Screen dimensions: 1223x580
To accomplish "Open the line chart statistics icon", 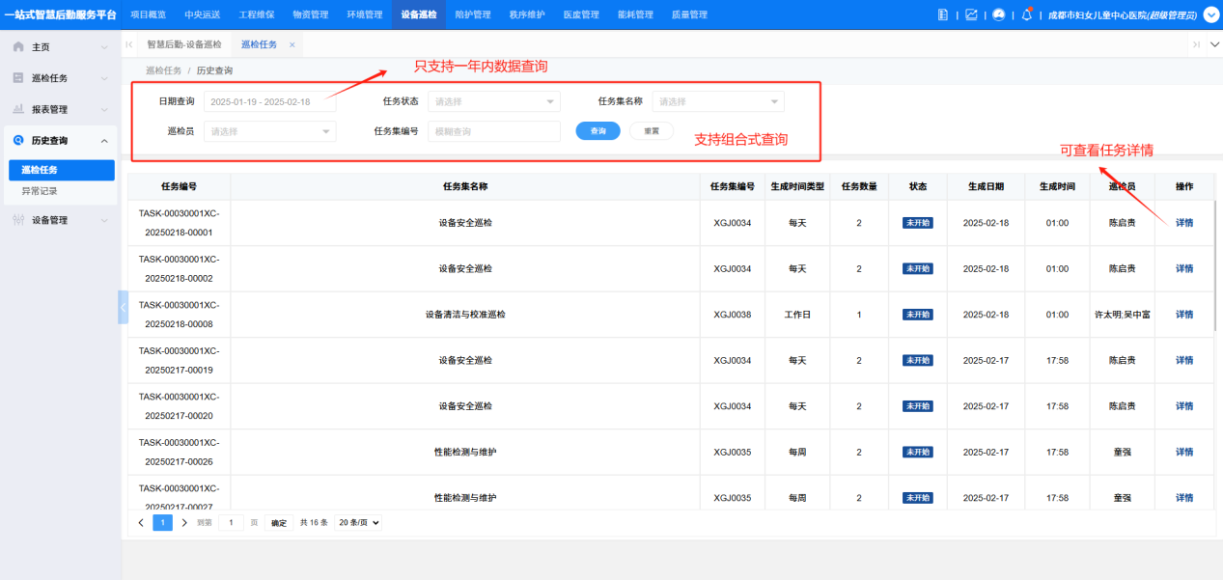I will tap(971, 14).
